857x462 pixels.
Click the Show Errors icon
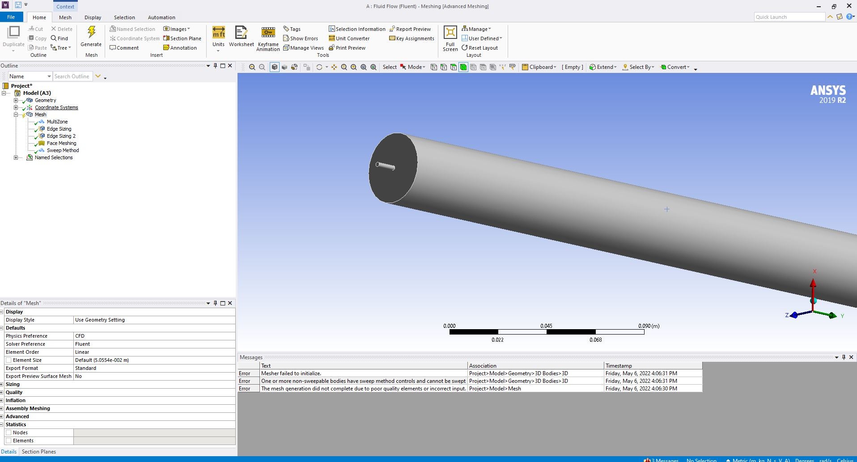coord(286,38)
